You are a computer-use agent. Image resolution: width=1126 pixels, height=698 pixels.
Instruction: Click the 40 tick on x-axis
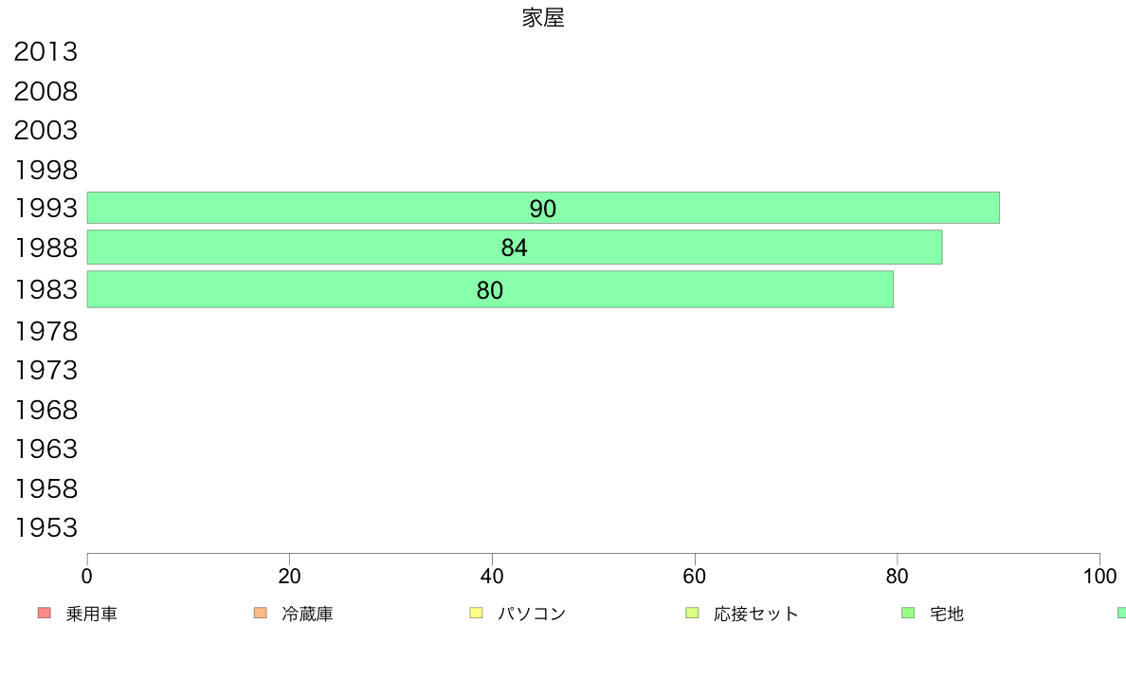[x=492, y=577]
